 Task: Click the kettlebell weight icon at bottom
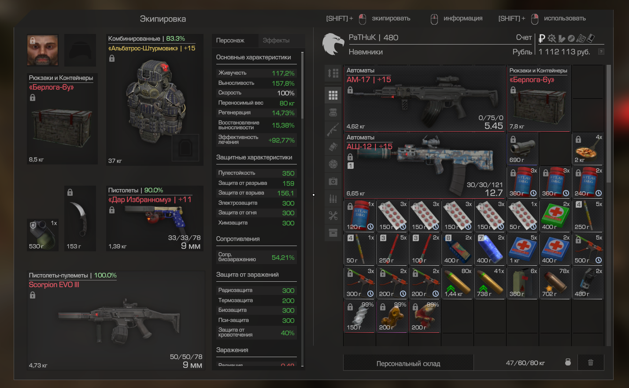(568, 362)
